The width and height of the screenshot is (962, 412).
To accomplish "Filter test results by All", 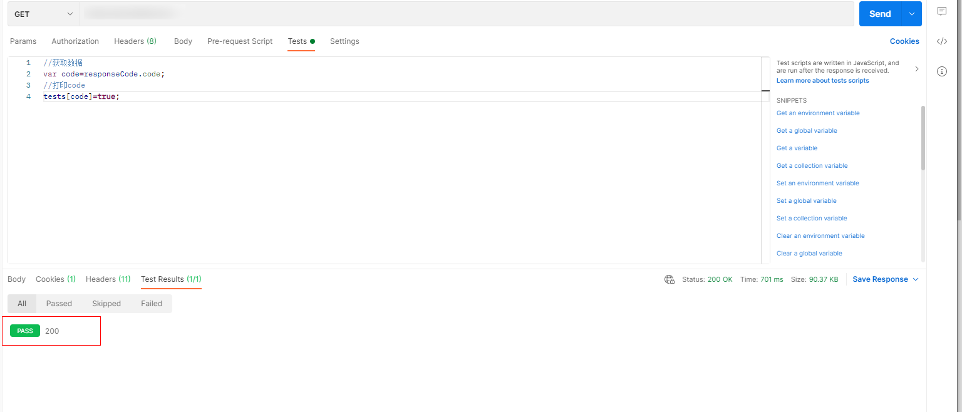I will (x=22, y=304).
